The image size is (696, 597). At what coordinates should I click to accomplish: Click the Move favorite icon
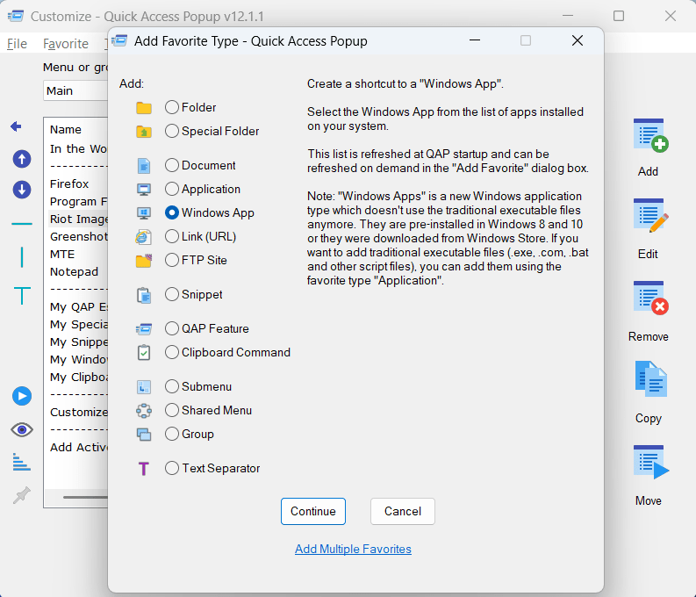tap(649, 464)
